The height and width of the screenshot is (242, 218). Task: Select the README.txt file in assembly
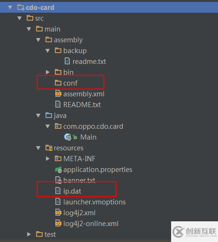point(78,105)
